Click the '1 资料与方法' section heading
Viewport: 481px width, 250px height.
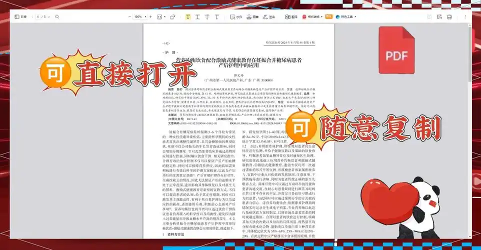coord(173,234)
